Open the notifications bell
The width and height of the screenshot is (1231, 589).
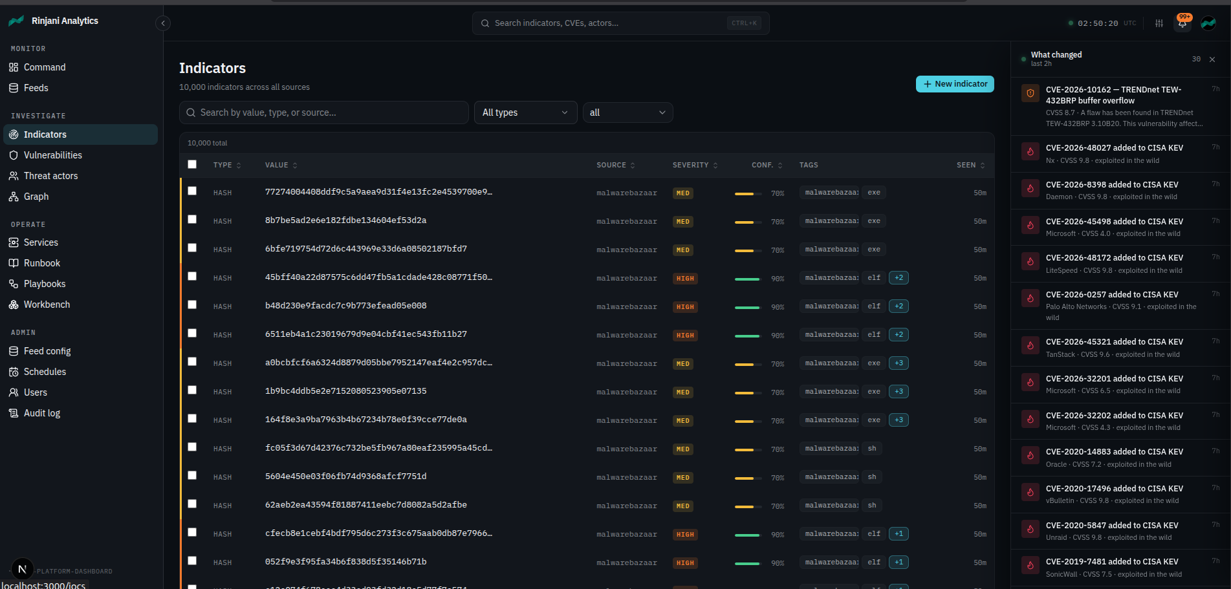pos(1182,23)
